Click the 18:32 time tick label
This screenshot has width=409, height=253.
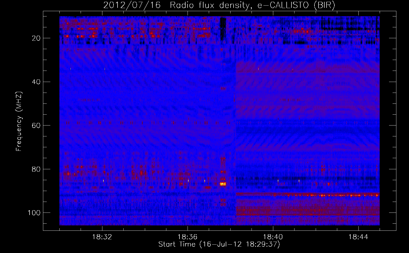coord(102,237)
